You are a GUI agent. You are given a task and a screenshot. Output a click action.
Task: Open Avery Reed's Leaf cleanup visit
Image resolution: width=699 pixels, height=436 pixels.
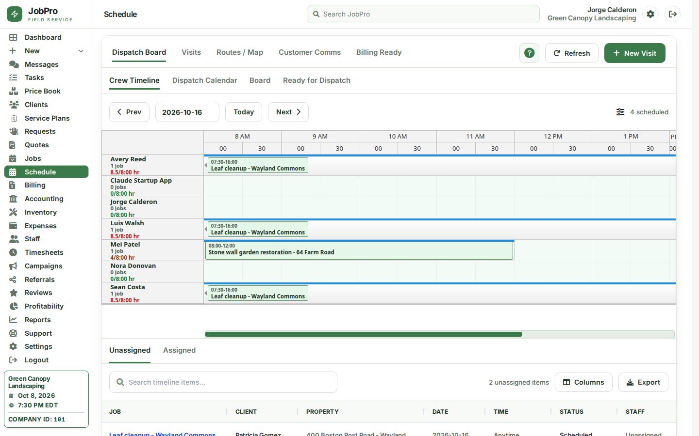[258, 165]
